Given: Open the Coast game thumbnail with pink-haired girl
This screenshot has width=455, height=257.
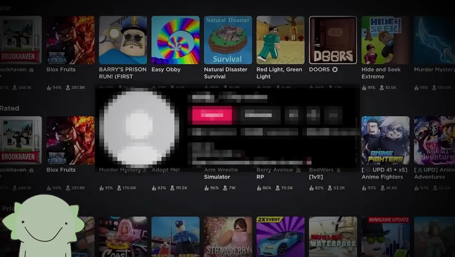Looking at the screenshot, I should (x=123, y=237).
